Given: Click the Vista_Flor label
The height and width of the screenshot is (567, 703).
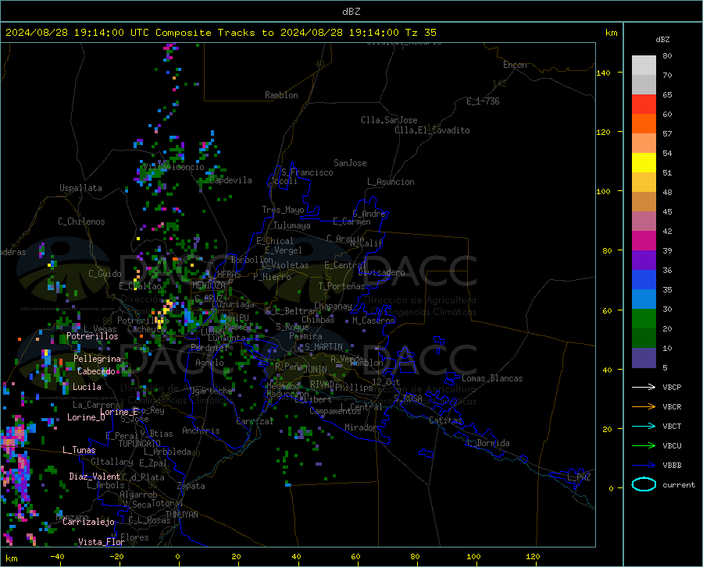Looking at the screenshot, I should pos(102,542).
